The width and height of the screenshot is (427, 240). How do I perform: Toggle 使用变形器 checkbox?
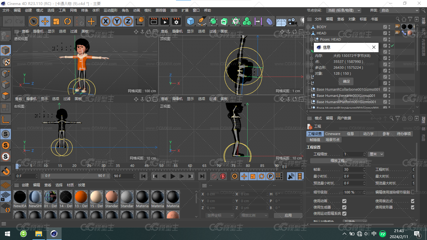pos(413,207)
